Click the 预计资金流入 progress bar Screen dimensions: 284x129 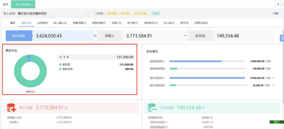pyautogui.click(x=207, y=78)
